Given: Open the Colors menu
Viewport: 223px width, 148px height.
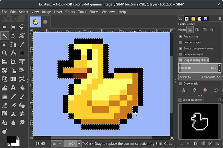Looking at the screenshot, I should pyautogui.click(x=70, y=12).
